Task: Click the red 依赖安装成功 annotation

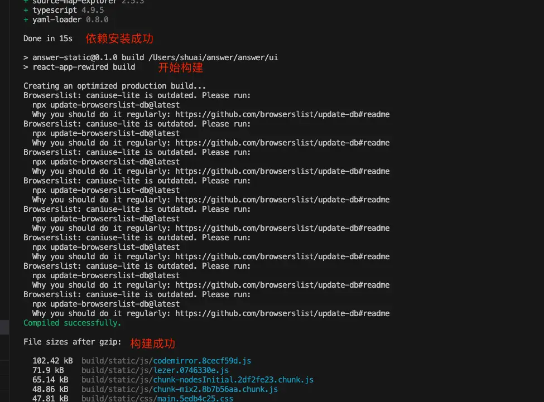Action: (119, 38)
